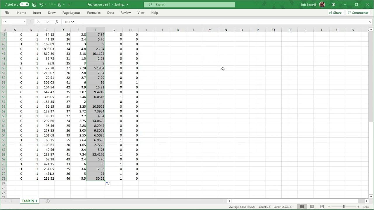Open the View tab
The width and height of the screenshot is (374, 210).
[141, 13]
